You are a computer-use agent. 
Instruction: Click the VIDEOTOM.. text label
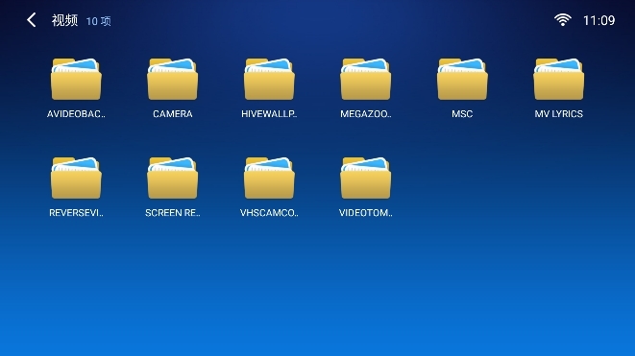[366, 213]
